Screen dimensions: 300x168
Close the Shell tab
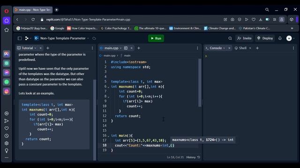250,48
